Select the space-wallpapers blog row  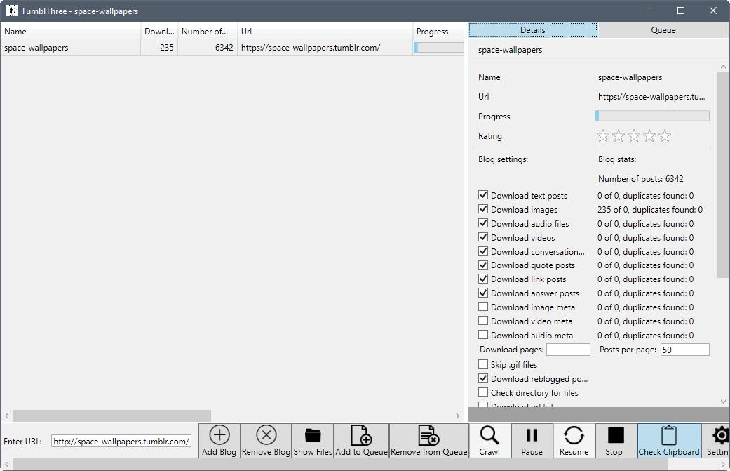tap(232, 48)
